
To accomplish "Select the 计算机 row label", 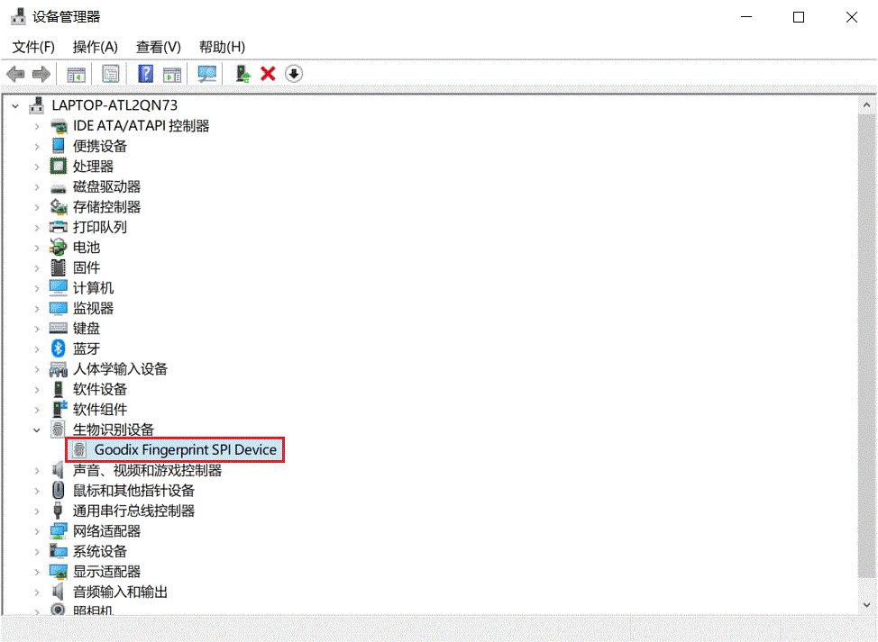I will click(x=93, y=288).
